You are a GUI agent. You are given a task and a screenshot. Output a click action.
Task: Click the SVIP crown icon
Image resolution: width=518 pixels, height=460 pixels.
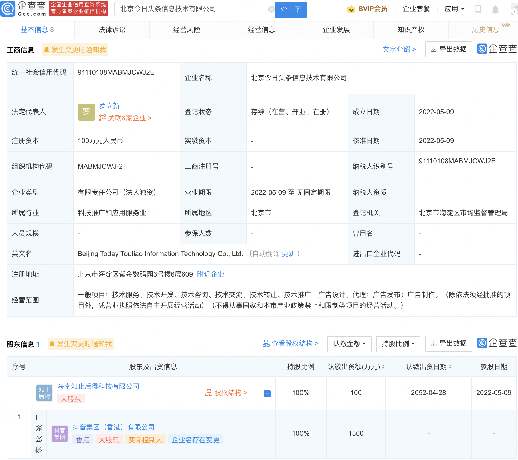(351, 9)
